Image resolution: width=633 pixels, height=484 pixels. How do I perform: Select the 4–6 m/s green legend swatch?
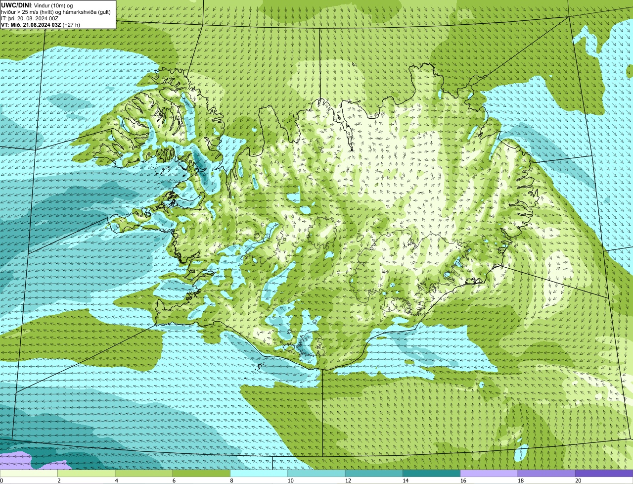144,473
